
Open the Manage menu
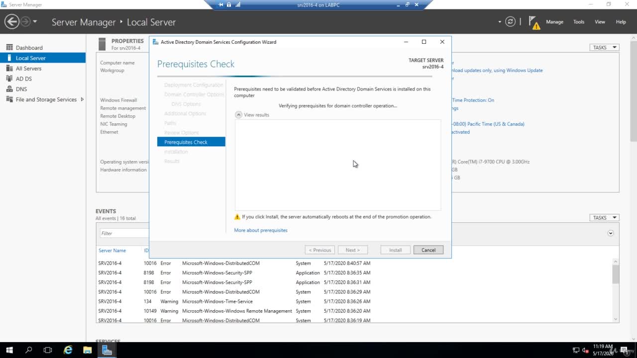tap(554, 22)
